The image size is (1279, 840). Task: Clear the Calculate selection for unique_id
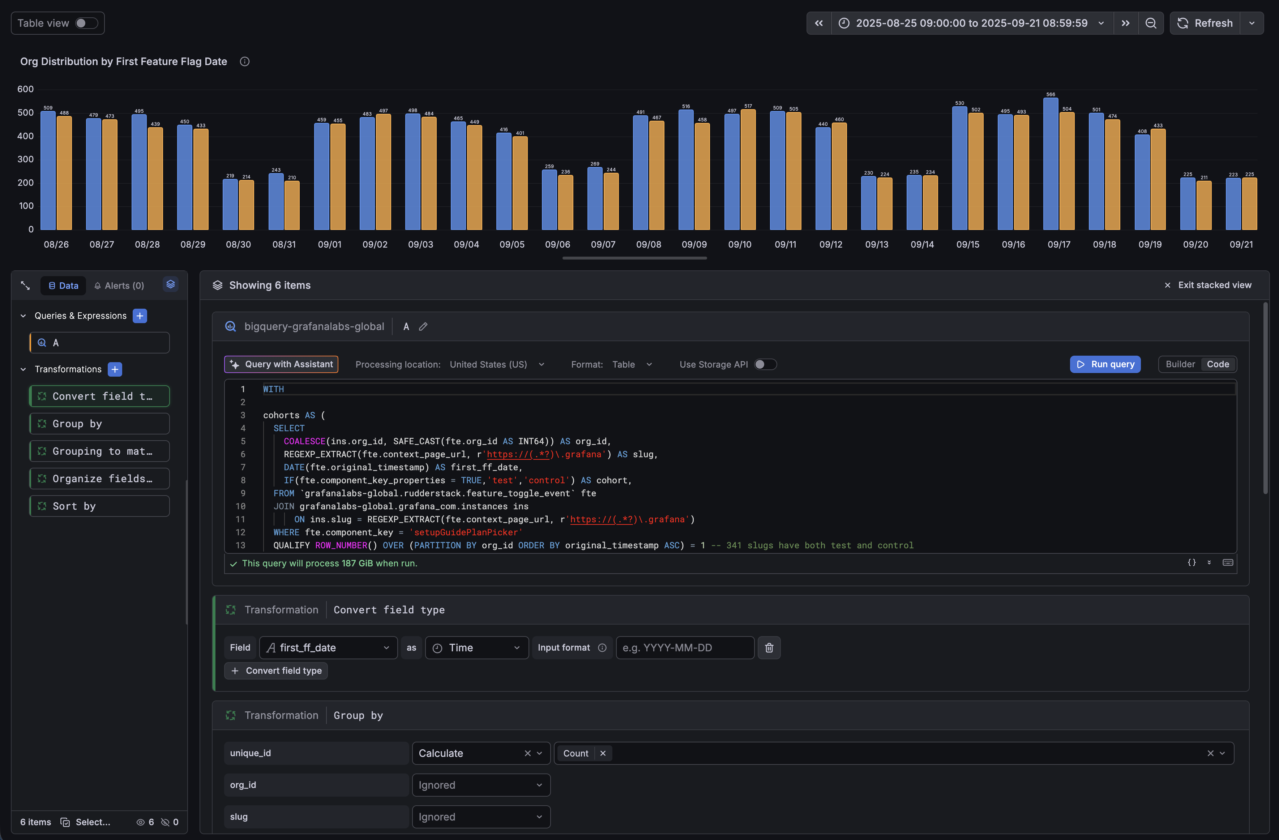(527, 754)
